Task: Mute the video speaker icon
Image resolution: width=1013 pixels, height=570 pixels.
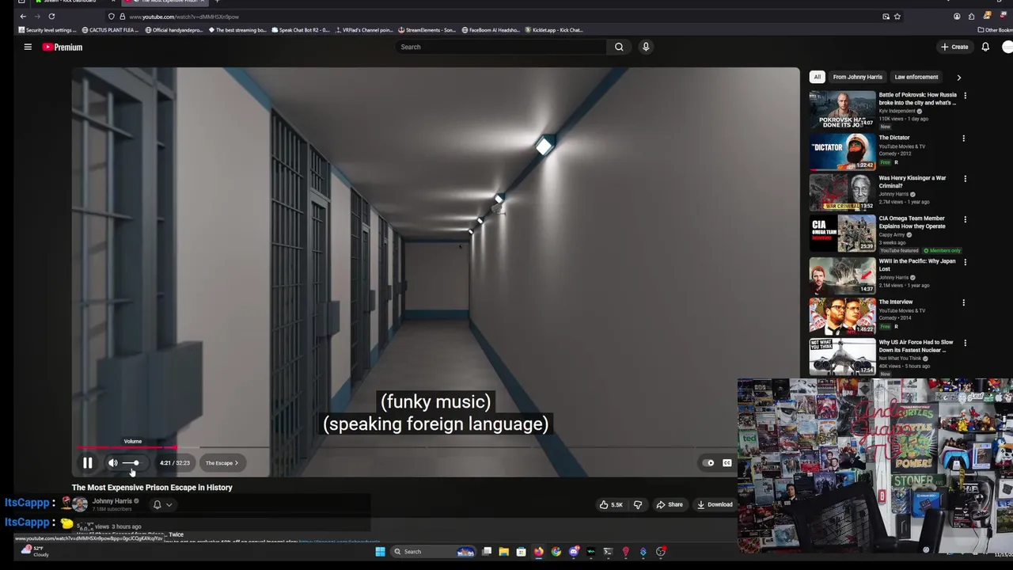Action: pyautogui.click(x=112, y=463)
